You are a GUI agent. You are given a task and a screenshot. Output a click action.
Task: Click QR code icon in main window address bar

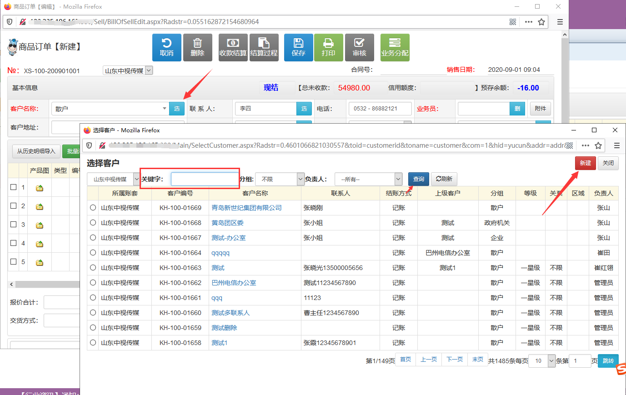tap(513, 22)
